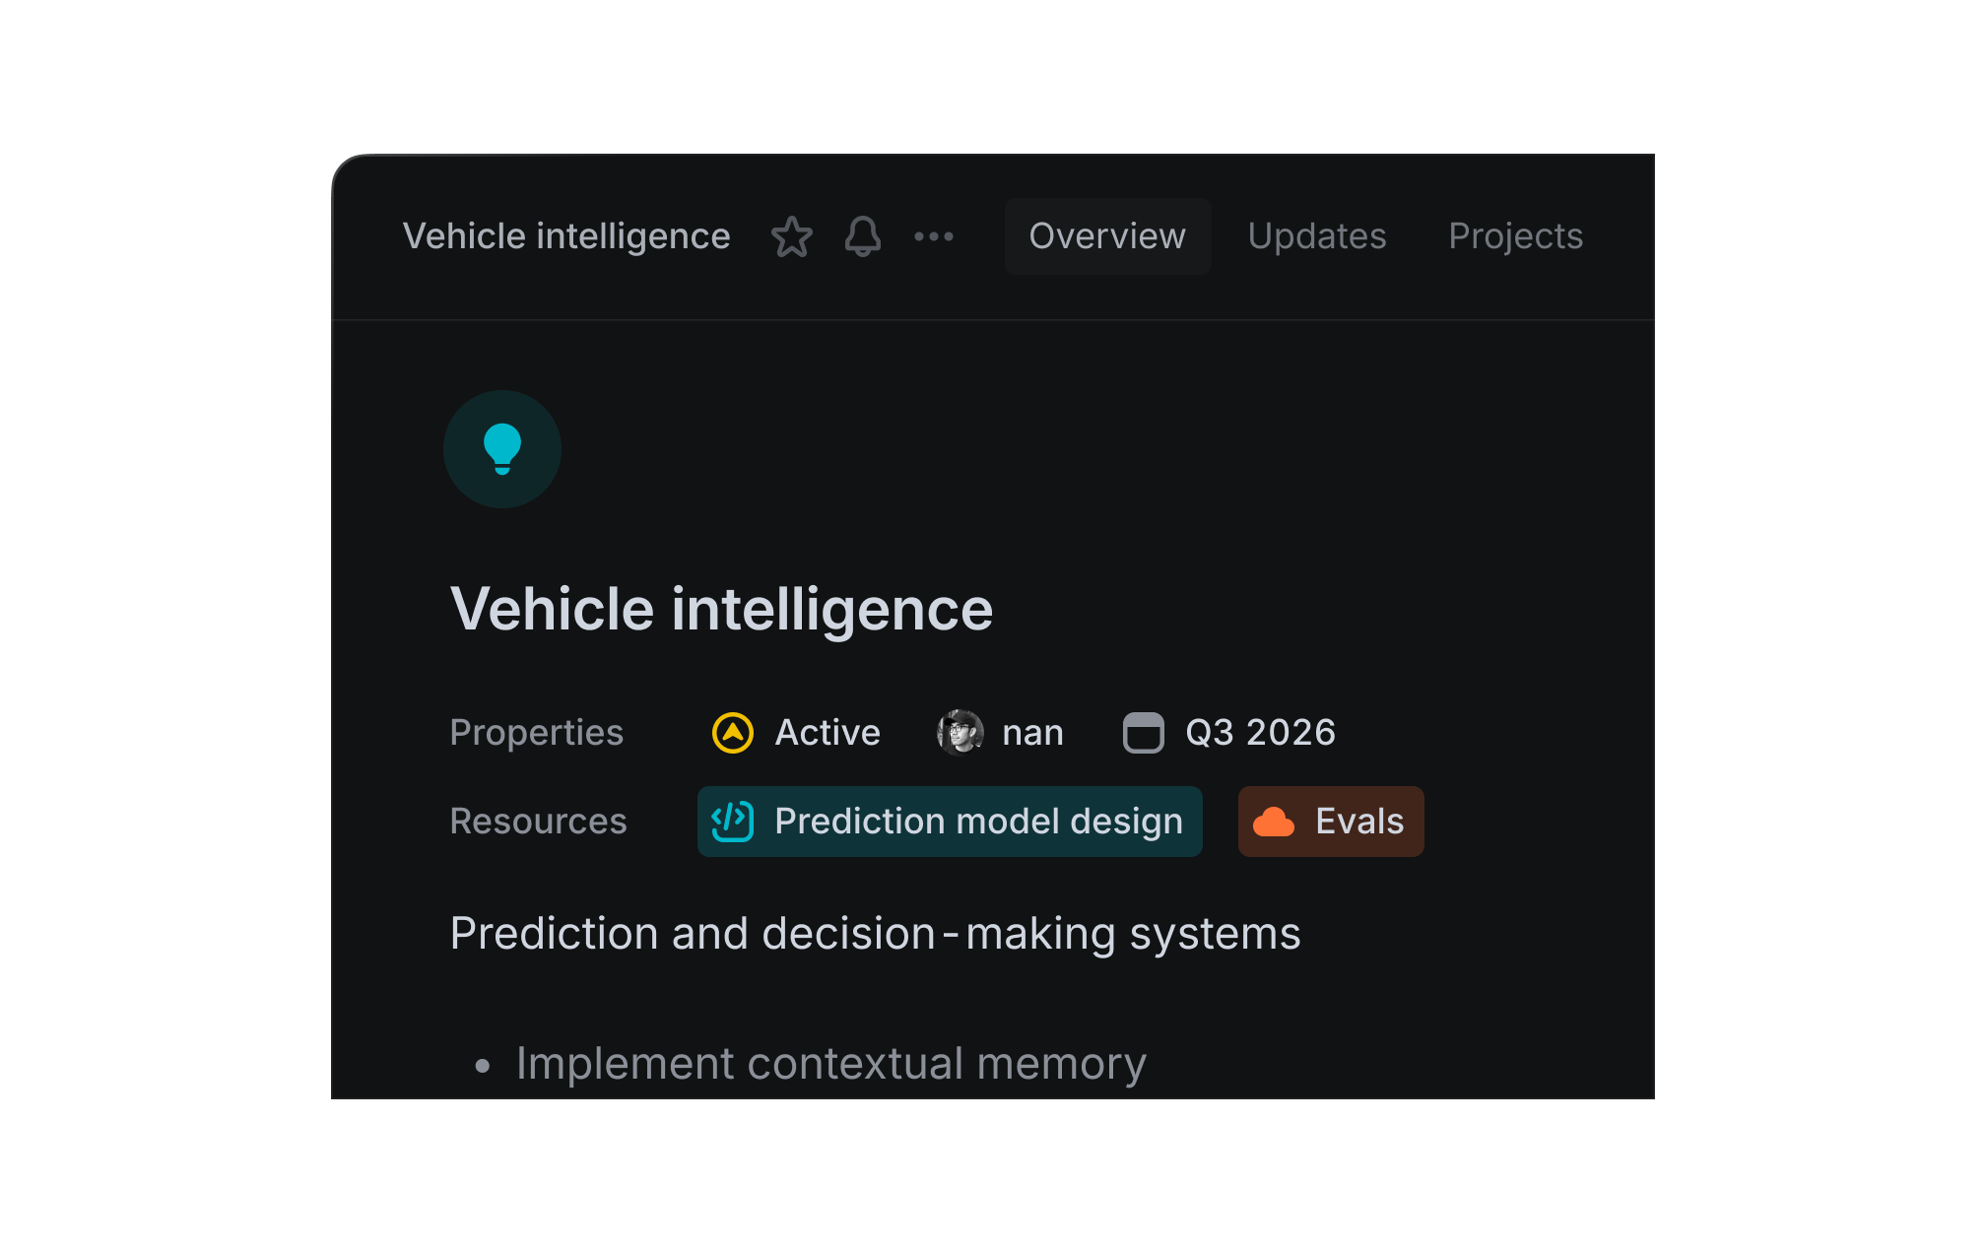Click the yellow Active status icon
The width and height of the screenshot is (1986, 1253).
click(x=733, y=733)
